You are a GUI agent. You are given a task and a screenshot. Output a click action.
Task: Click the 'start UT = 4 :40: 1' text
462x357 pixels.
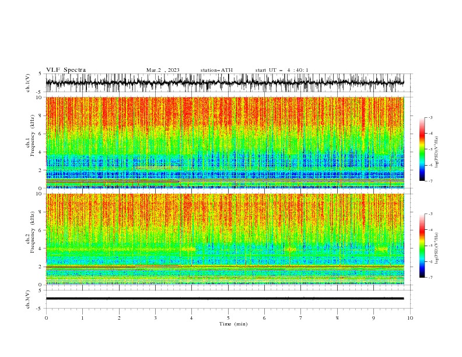click(x=282, y=70)
